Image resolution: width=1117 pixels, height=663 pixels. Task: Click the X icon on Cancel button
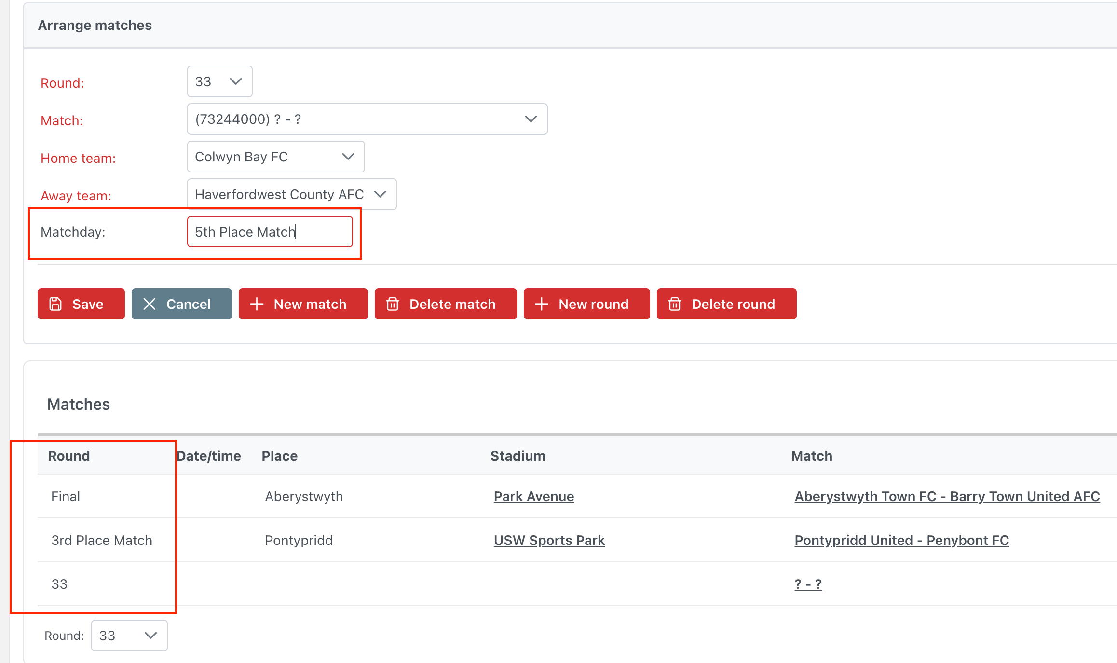pos(150,304)
